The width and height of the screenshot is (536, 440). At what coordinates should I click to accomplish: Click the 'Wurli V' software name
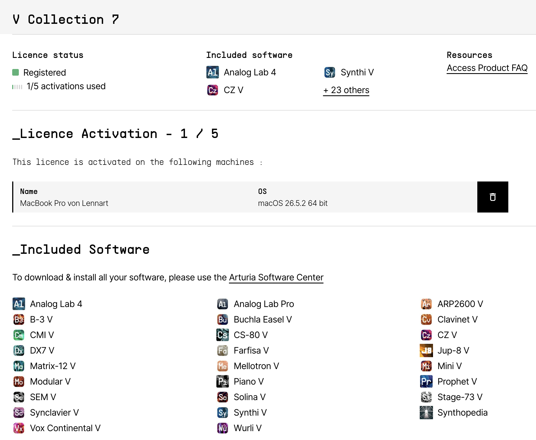click(x=248, y=428)
